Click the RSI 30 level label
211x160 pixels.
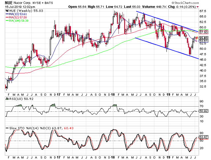[x=201, y=116]
